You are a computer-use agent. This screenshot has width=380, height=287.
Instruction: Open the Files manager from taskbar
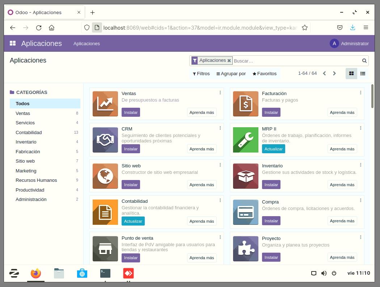59,273
